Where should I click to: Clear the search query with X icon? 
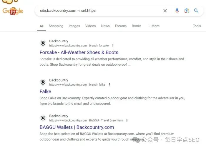click(x=165, y=11)
